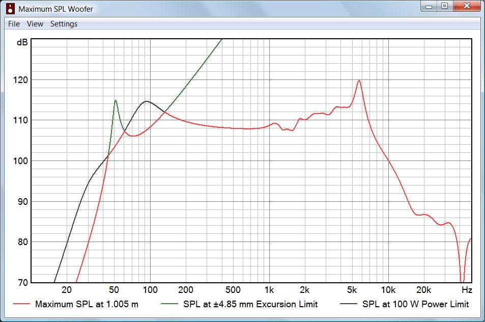The image size is (485, 322).
Task: Click the 1k frequency axis label
Action: (x=269, y=290)
